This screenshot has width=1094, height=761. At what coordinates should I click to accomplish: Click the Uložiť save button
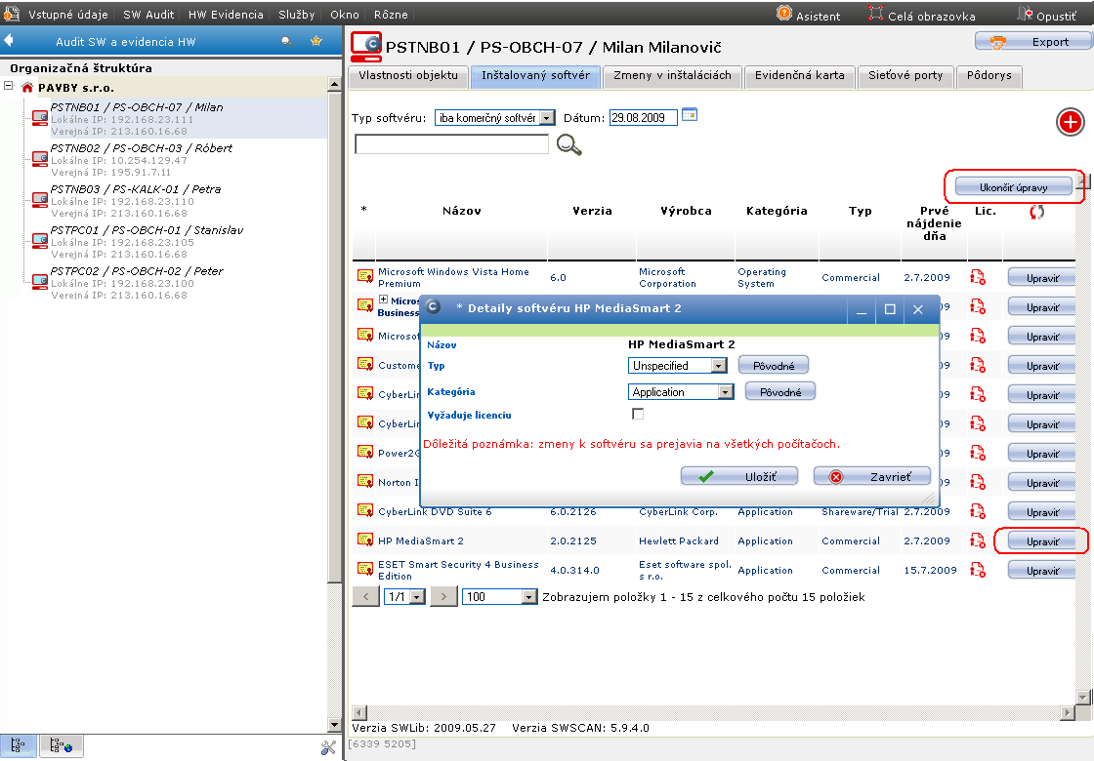pos(738,477)
